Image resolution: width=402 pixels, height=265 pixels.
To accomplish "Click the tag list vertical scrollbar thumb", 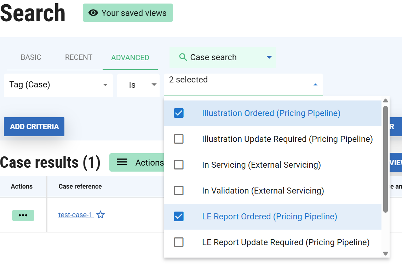I will (x=386, y=159).
